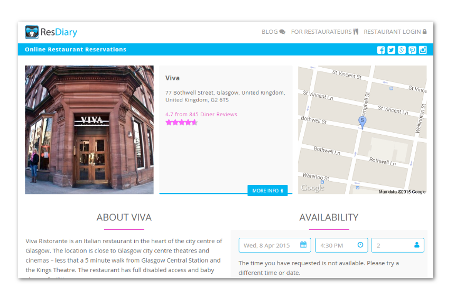Screen dimensions: 455x307
Task: Click the Viva restaurant entrance photo
Action: pos(89,129)
